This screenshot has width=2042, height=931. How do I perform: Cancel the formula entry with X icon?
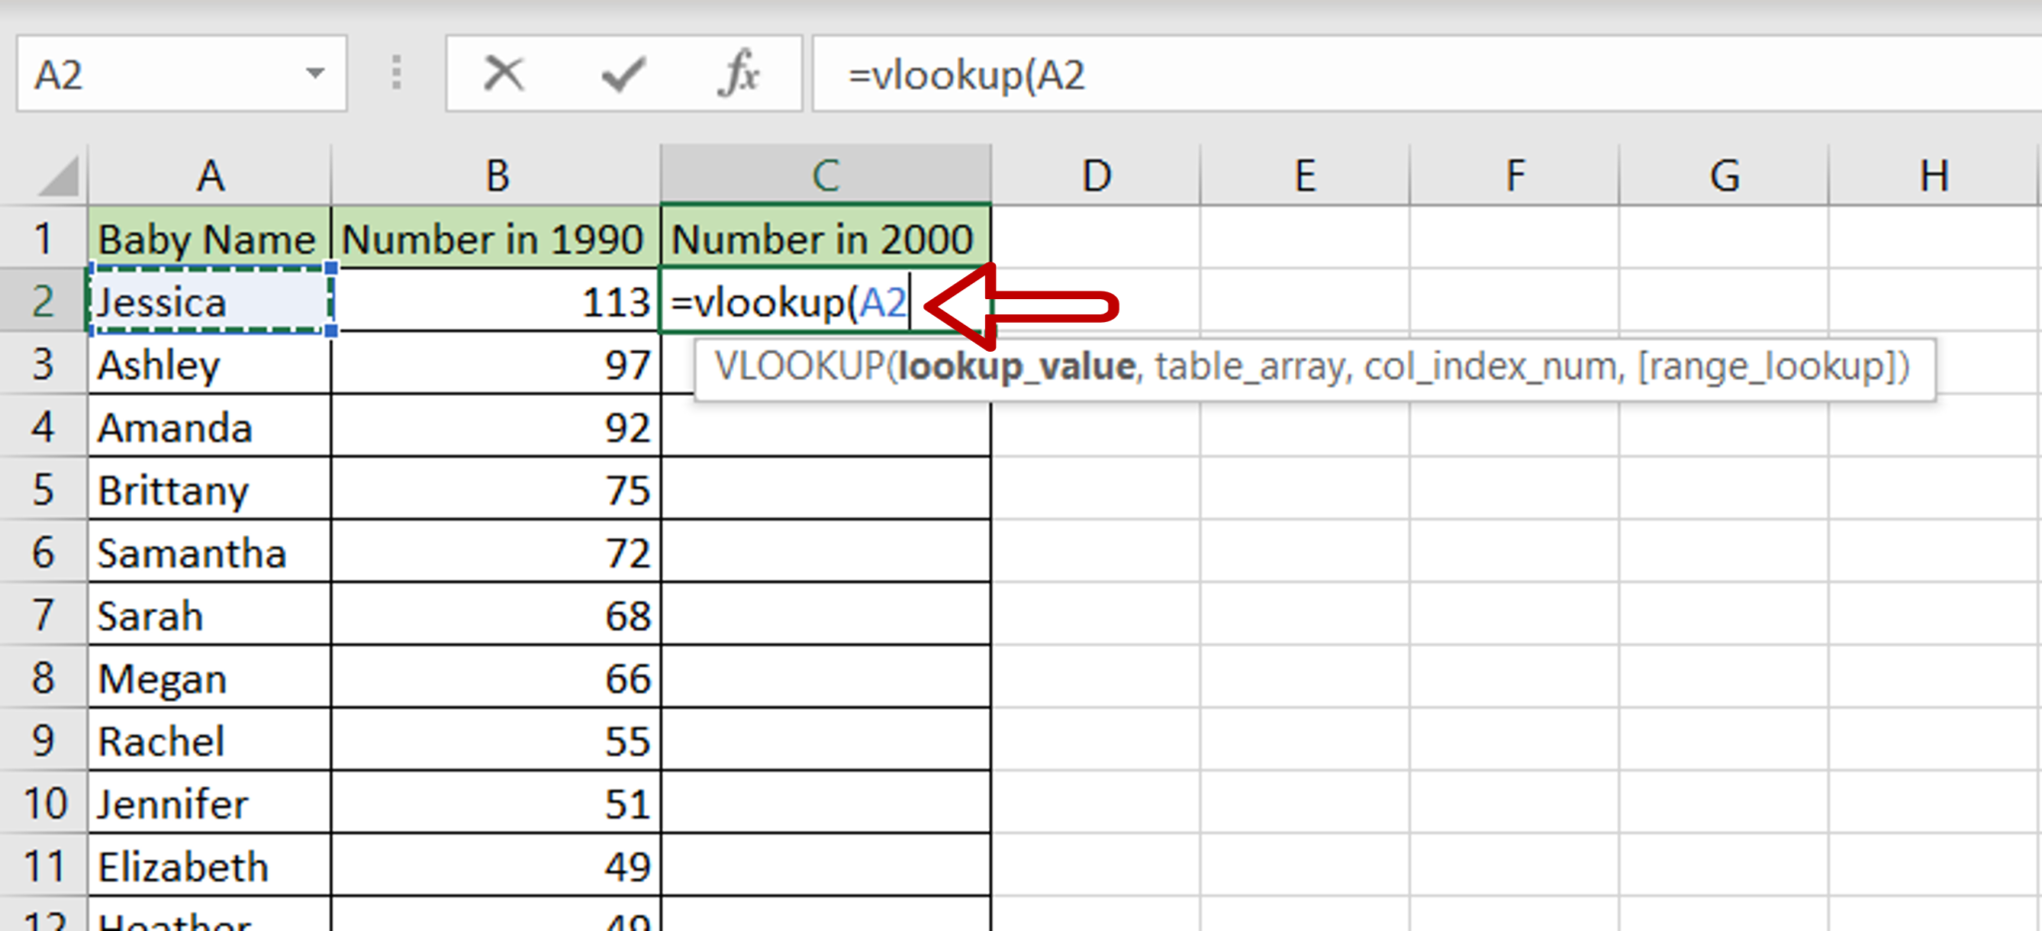tap(504, 74)
